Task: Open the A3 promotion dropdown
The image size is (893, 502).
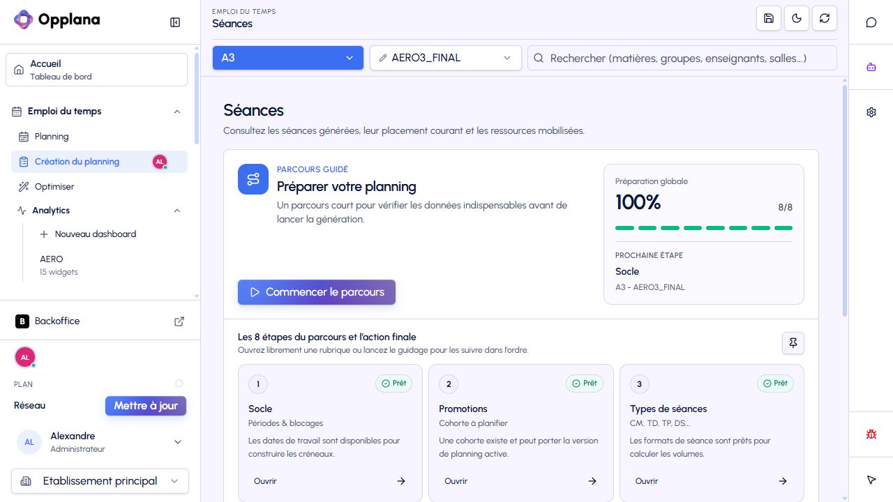Action: [288, 58]
